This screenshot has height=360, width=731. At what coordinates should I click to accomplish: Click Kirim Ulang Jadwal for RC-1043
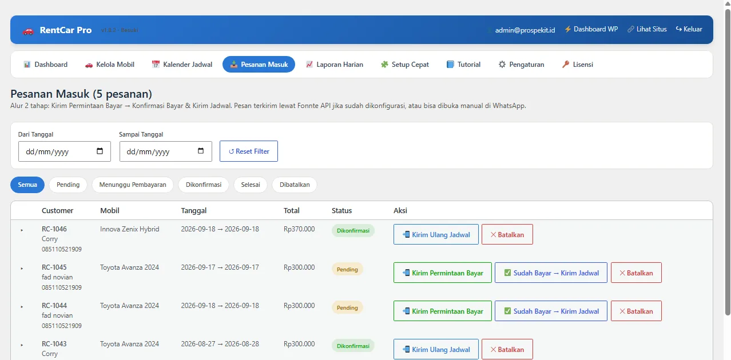pyautogui.click(x=436, y=349)
